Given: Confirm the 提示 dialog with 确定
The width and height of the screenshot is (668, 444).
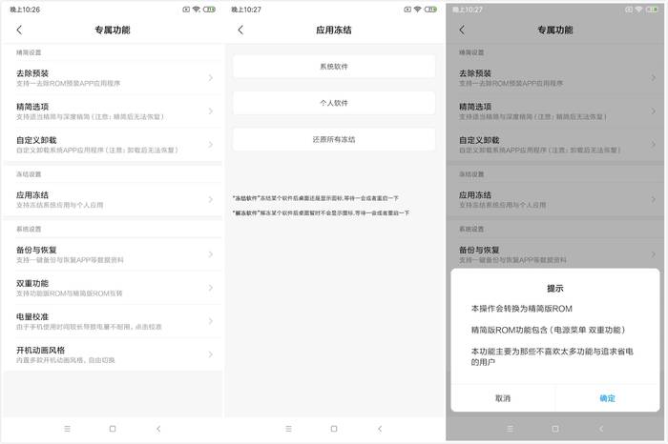Looking at the screenshot, I should tap(608, 398).
